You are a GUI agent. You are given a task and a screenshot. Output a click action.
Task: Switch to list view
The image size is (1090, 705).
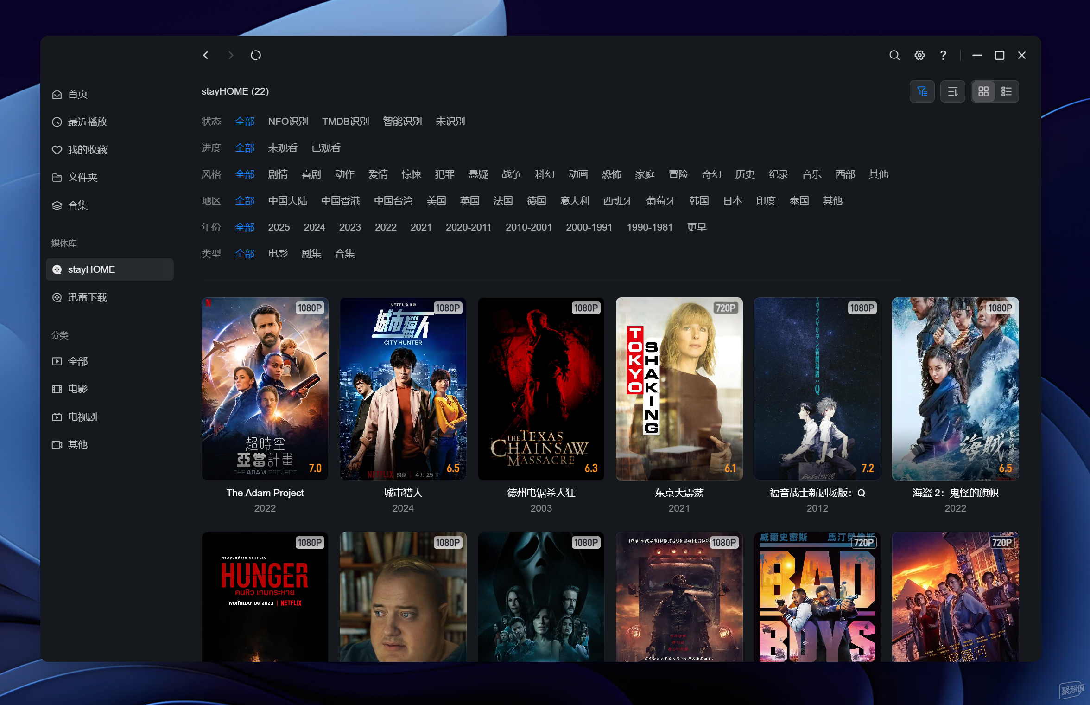(1007, 91)
